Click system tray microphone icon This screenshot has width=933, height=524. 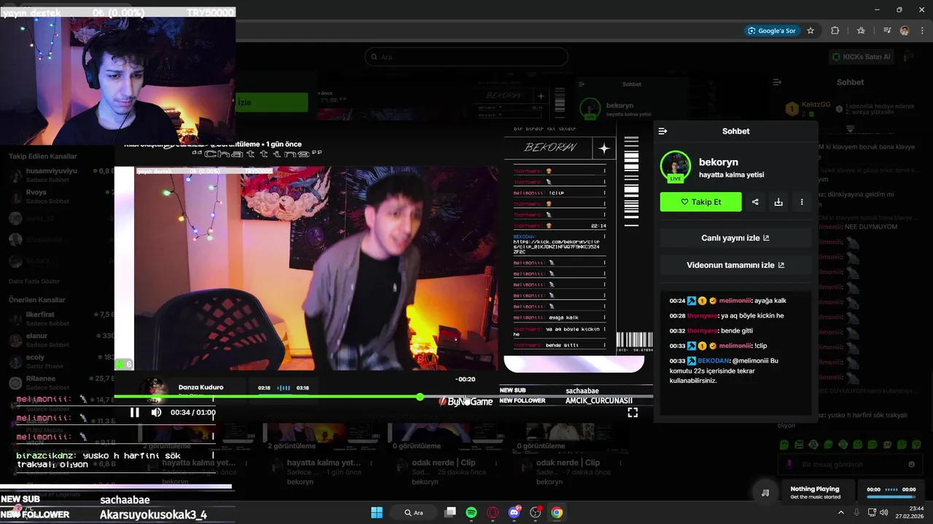[856, 512]
